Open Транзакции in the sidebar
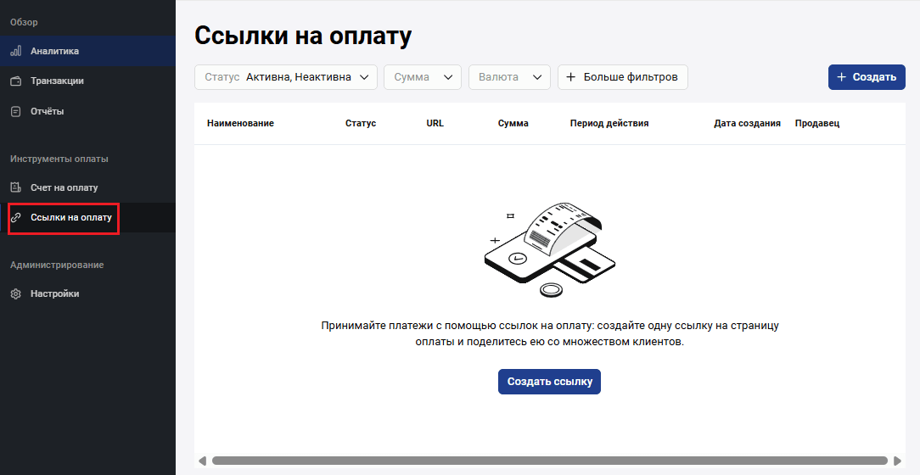The width and height of the screenshot is (920, 475). click(x=57, y=81)
